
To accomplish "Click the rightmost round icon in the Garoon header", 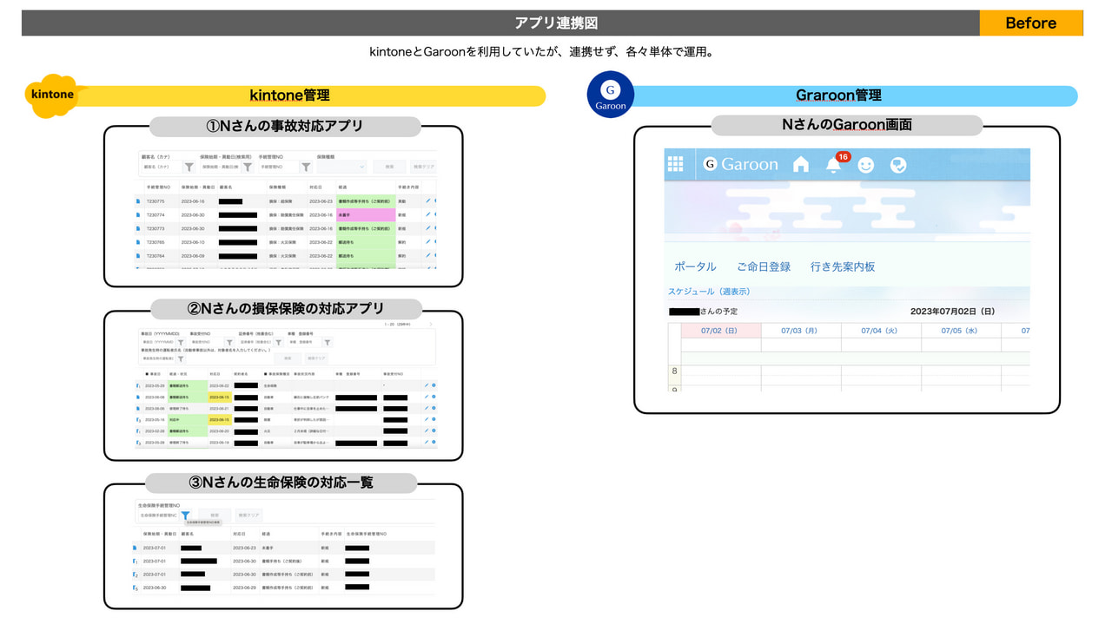I will [x=898, y=164].
